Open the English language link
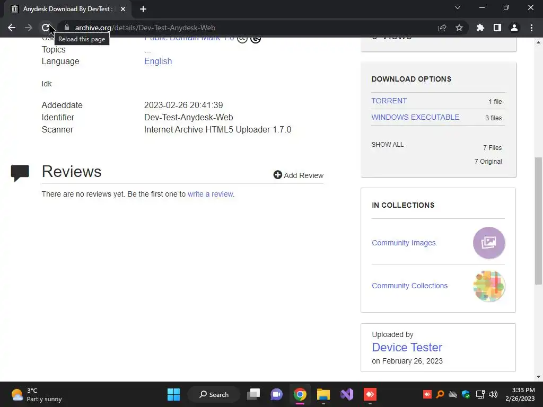Viewport: 543px width, 407px height. (x=158, y=61)
